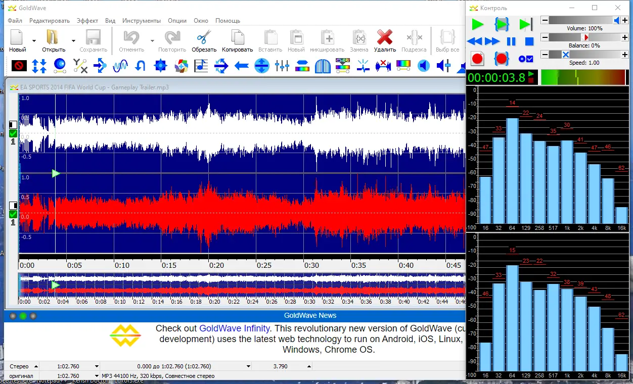Toggle the green checkbox on the white channel

13,133
